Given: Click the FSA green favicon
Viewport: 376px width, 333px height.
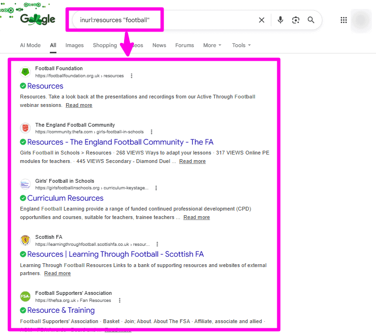Looking at the screenshot, I should pos(25,296).
